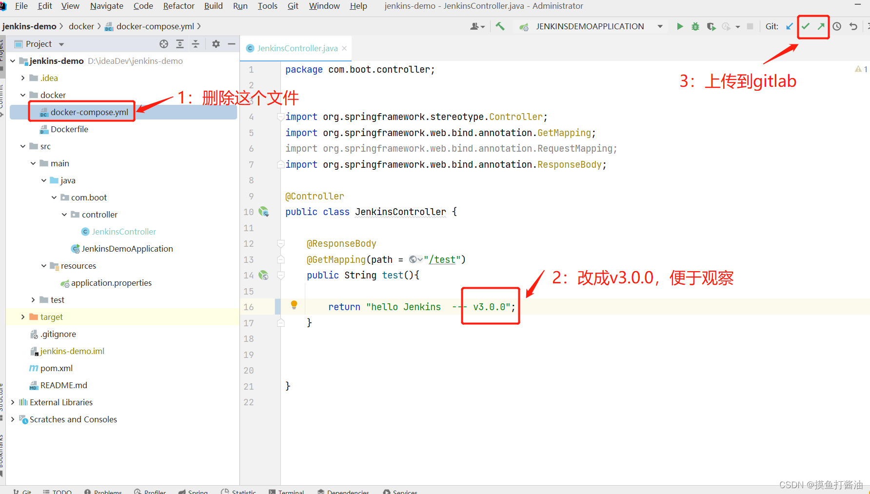Open Project panel settings gear
Viewport: 870px width, 494px height.
point(216,44)
